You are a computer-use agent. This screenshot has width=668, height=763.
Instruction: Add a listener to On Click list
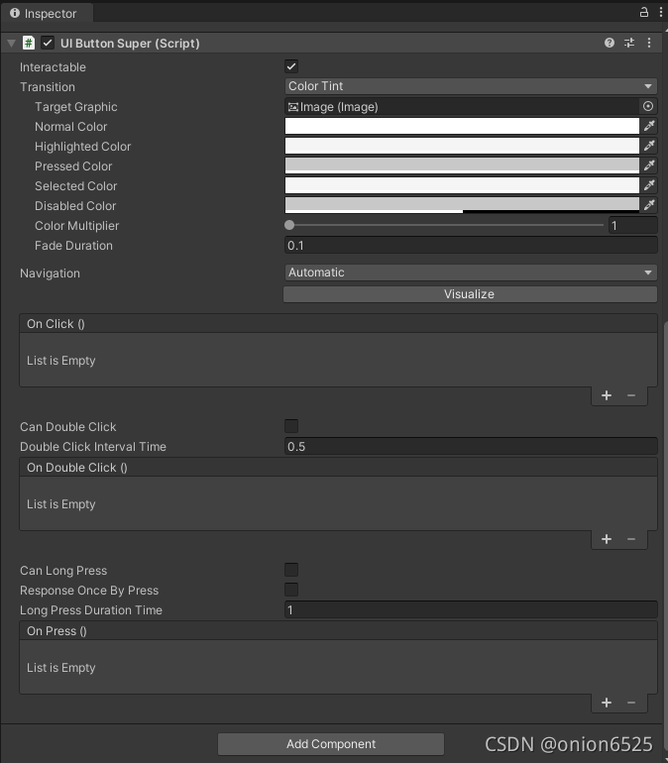[x=607, y=395]
